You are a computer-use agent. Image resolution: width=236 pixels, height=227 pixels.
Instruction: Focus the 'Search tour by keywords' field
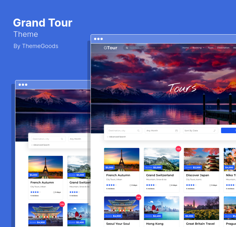145,48
